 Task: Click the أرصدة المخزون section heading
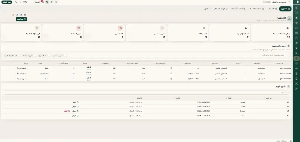pos(280,46)
